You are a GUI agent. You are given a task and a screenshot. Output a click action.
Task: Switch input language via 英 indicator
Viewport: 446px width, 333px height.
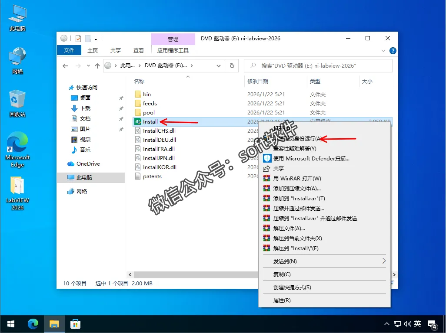[x=417, y=324]
